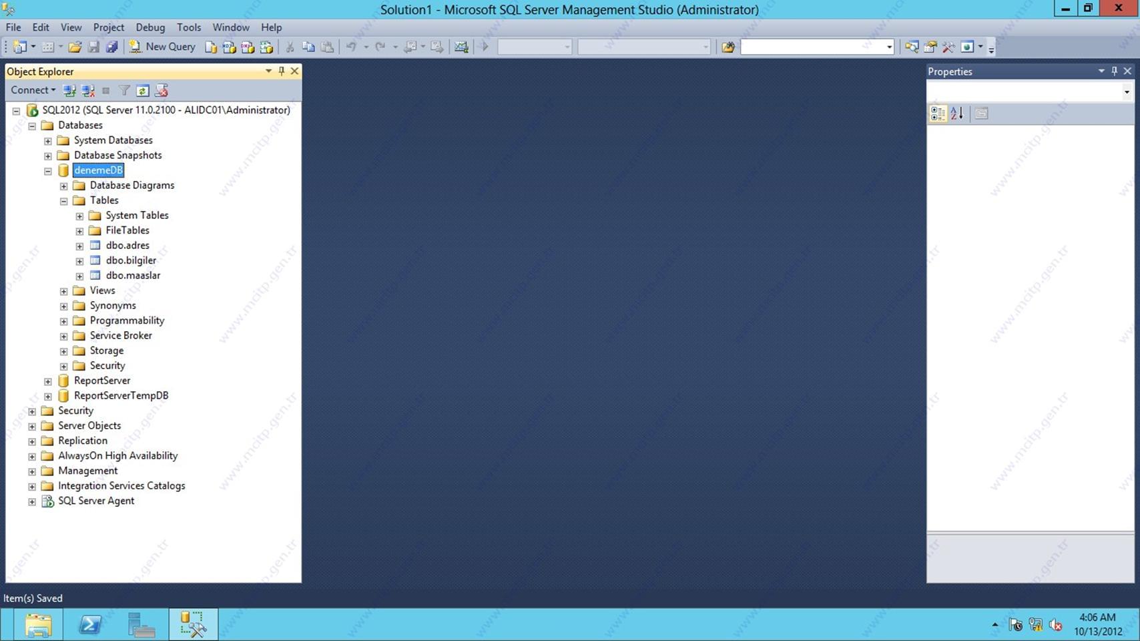Open the Window menu

[231, 27]
